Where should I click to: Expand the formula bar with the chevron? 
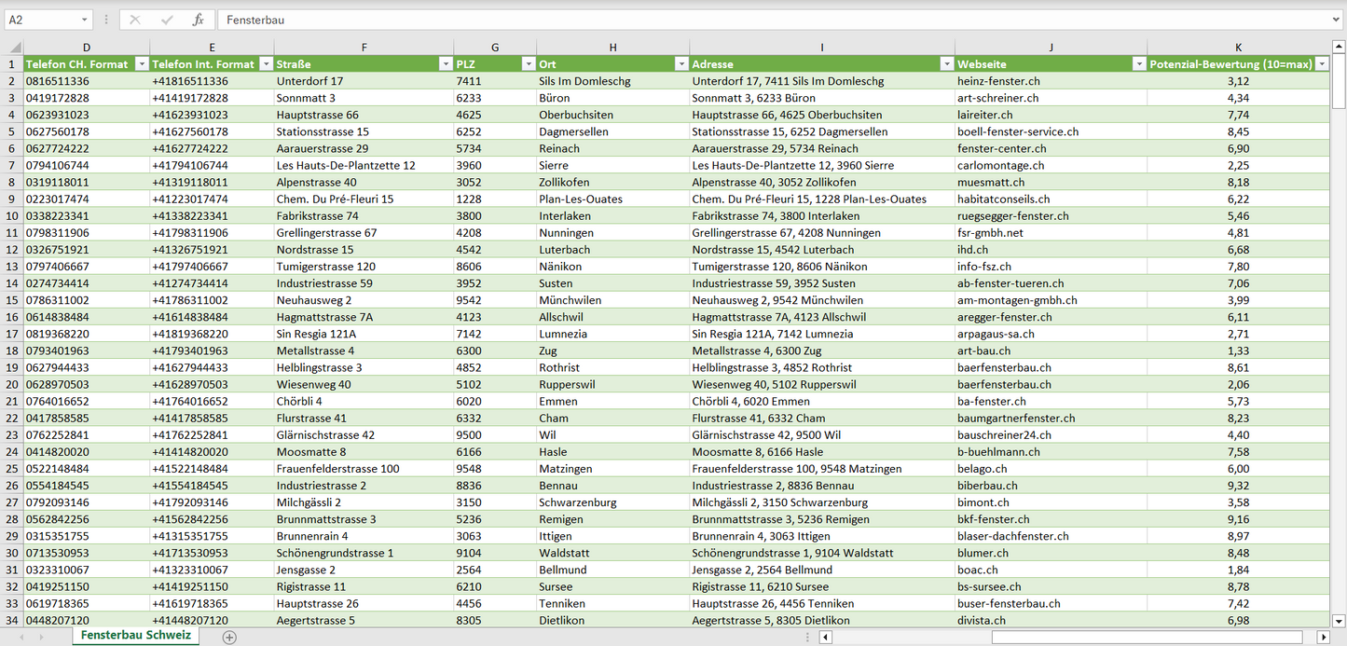click(1337, 20)
